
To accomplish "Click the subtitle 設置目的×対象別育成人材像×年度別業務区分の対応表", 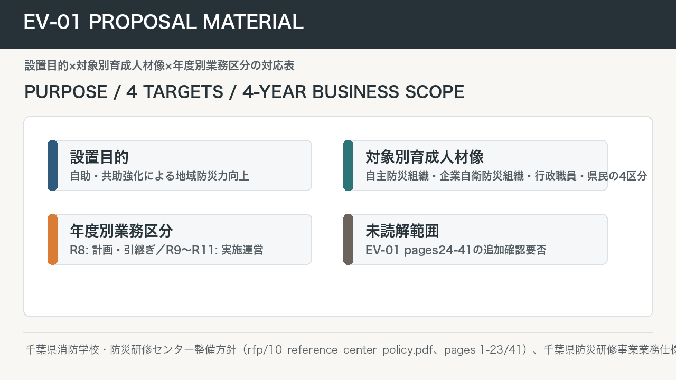I will [x=159, y=65].
